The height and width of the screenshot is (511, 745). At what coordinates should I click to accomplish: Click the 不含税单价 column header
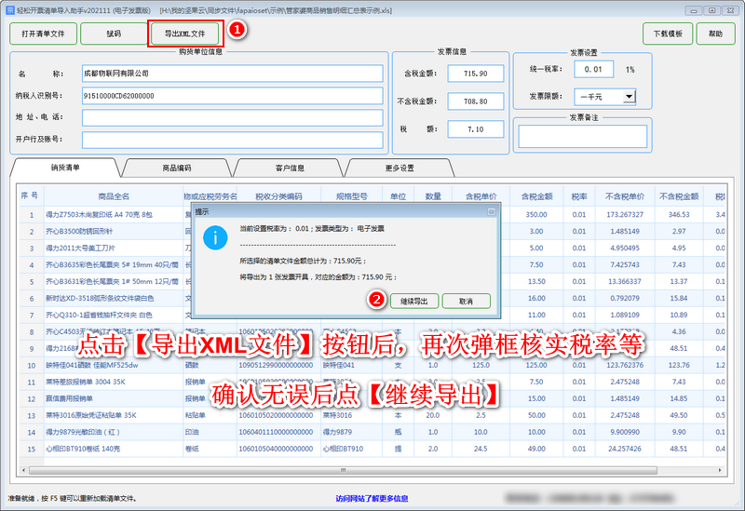pyautogui.click(x=625, y=196)
